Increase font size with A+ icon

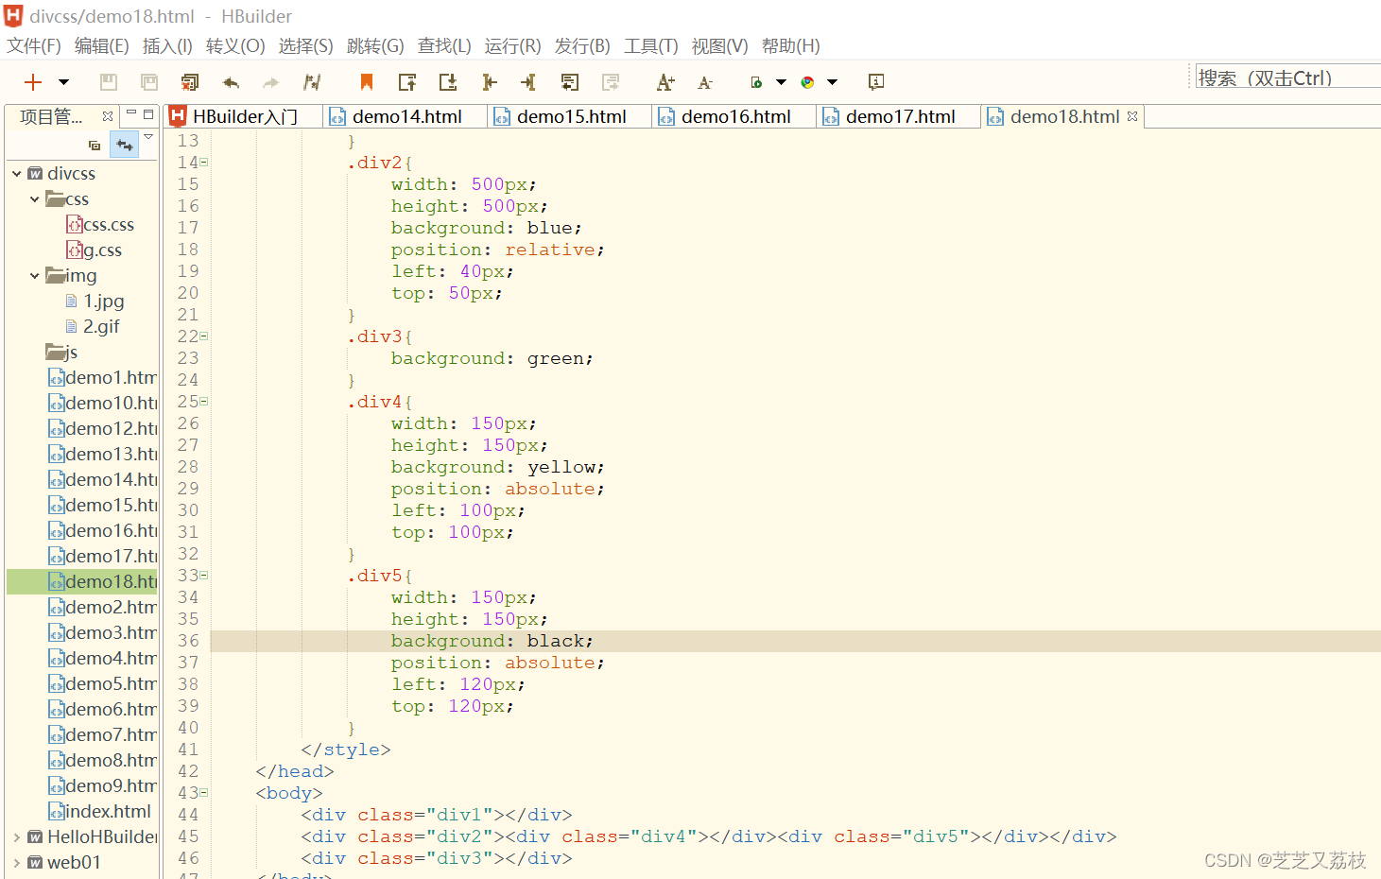point(665,82)
